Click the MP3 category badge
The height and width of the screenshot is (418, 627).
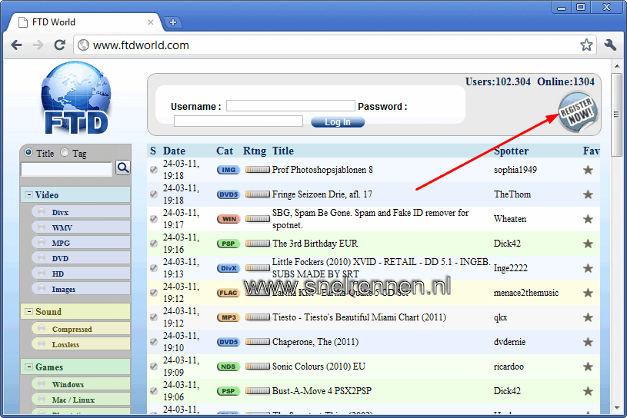pyautogui.click(x=228, y=317)
